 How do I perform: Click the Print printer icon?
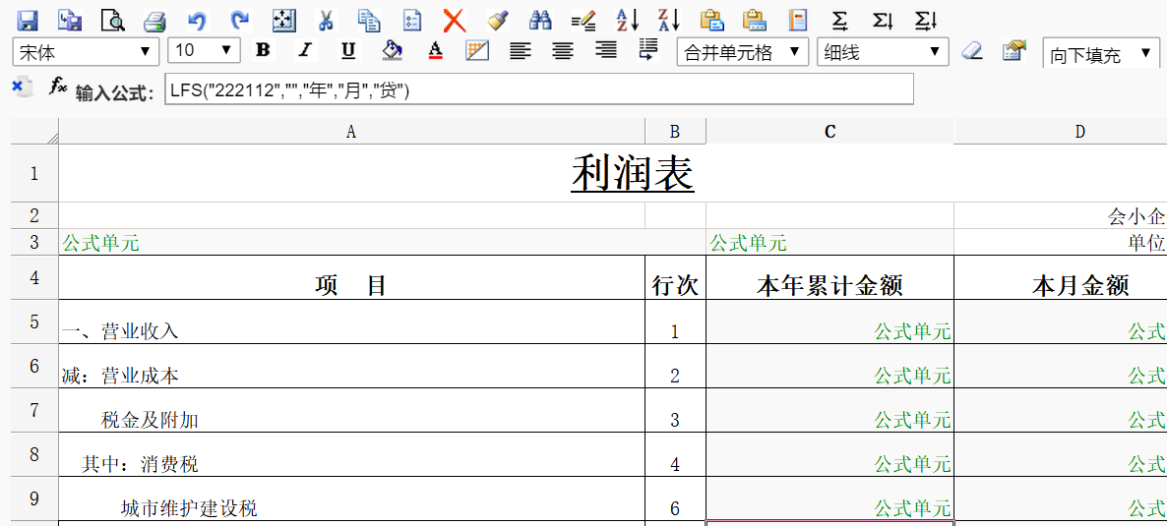[154, 21]
